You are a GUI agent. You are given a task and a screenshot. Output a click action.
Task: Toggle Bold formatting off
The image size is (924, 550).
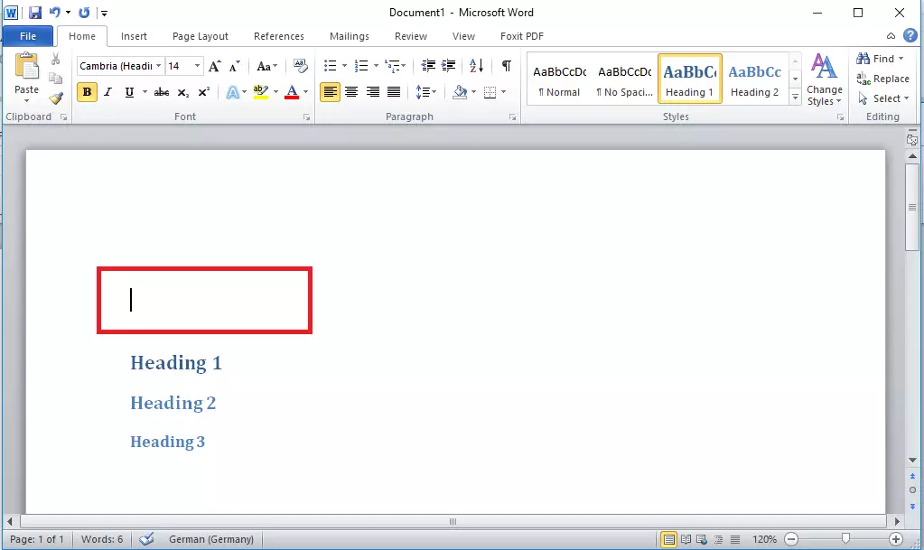point(87,92)
